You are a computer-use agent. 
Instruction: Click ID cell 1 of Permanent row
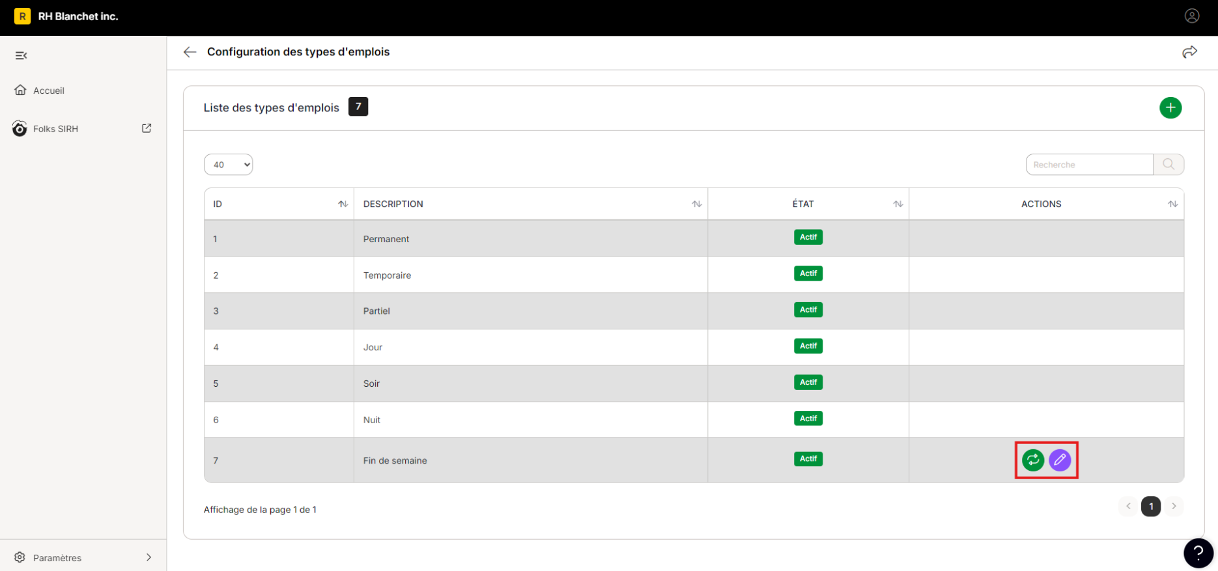(x=279, y=239)
